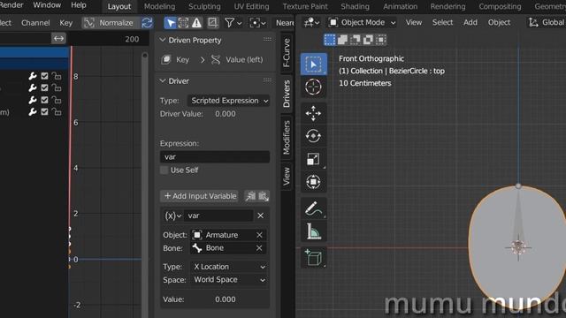566x318 pixels.
Task: Click the Key shape-key icon in Driven Property
Action: [x=166, y=59]
